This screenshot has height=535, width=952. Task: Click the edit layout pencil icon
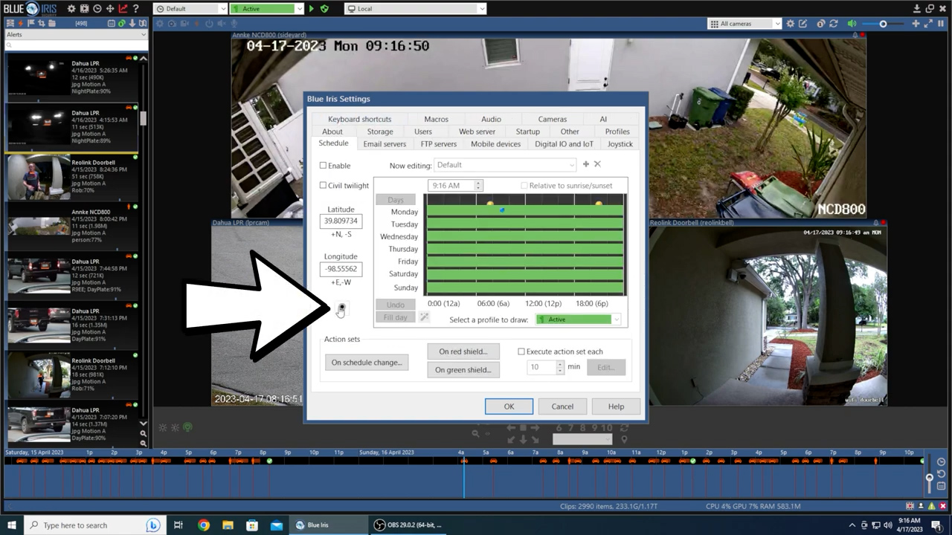[803, 24]
